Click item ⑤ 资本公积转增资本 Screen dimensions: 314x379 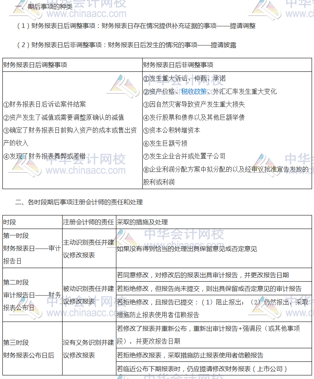click(172, 130)
